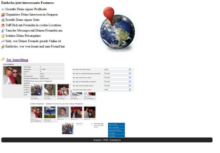Click the locations icon beside 'Triff Dich mit Freunden'

(3, 25)
